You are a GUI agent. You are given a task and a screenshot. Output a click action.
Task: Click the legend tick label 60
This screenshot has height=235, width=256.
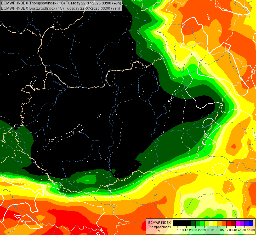pos(253,230)
